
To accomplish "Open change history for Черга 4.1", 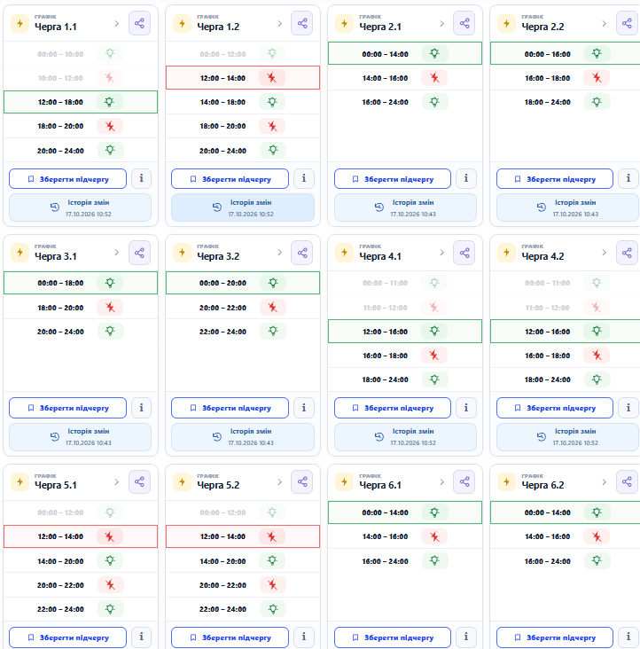I will pyautogui.click(x=405, y=437).
